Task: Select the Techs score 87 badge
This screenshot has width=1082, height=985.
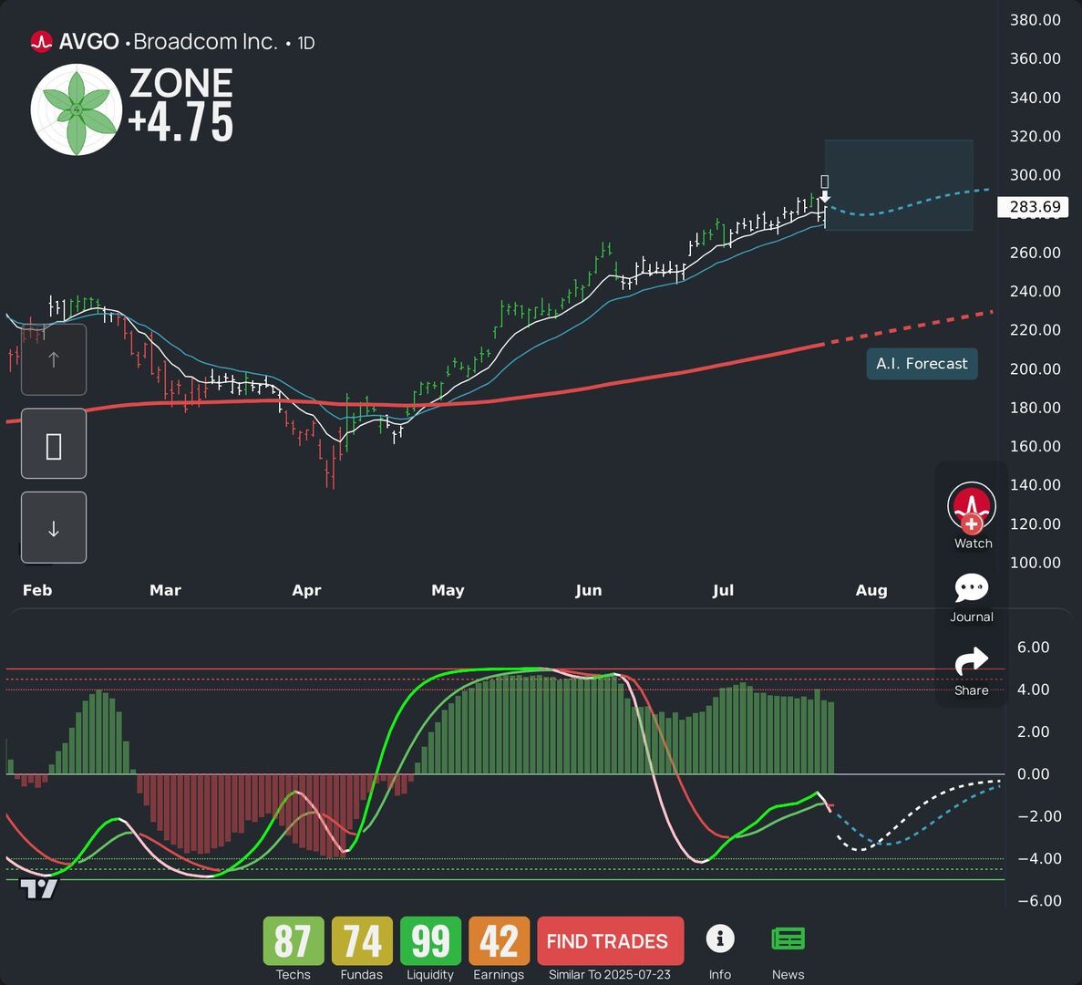Action: click(294, 941)
